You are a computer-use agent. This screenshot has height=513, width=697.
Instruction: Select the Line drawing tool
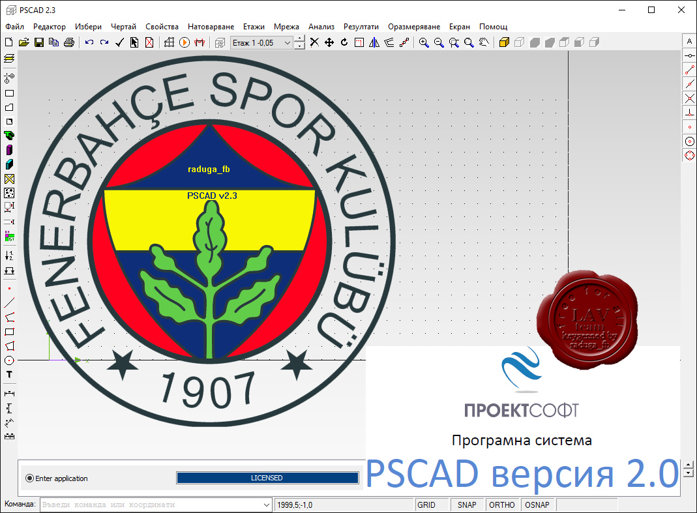pos(9,302)
